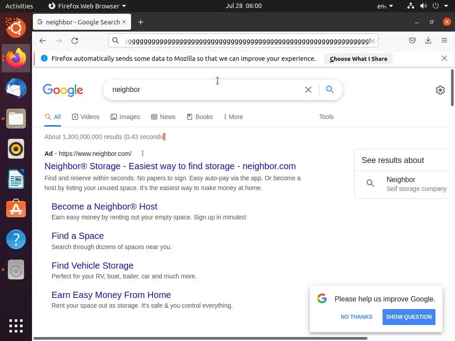The width and height of the screenshot is (455, 341).
Task: Open the Firefox downloads panel
Action: point(428,40)
